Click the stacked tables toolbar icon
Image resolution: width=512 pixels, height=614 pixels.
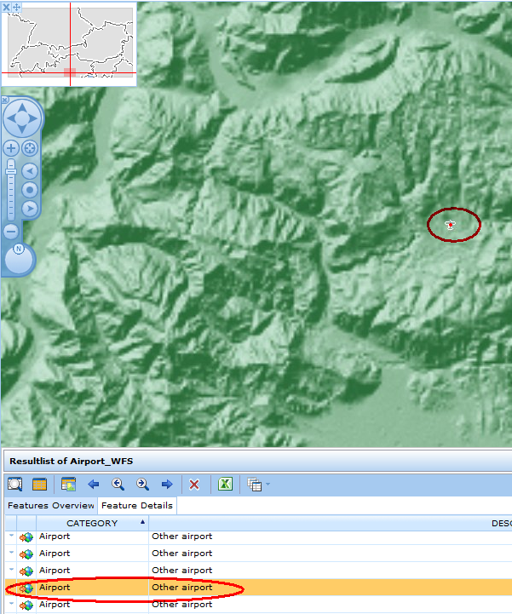pos(255,485)
